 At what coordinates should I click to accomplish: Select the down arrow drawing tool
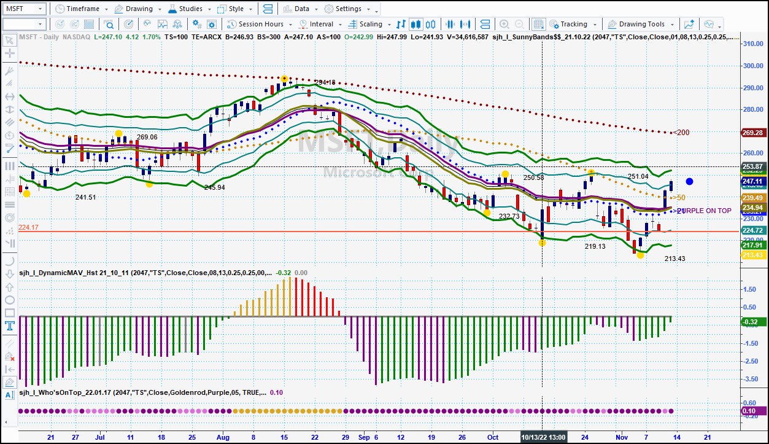(9, 274)
